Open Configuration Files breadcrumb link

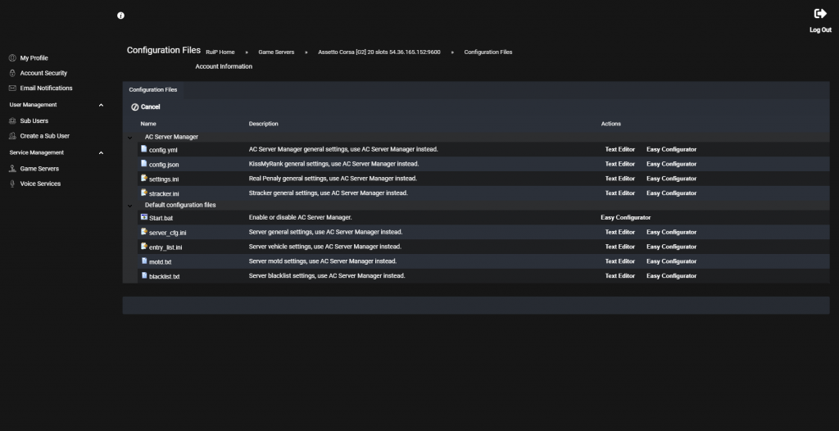pyautogui.click(x=488, y=52)
